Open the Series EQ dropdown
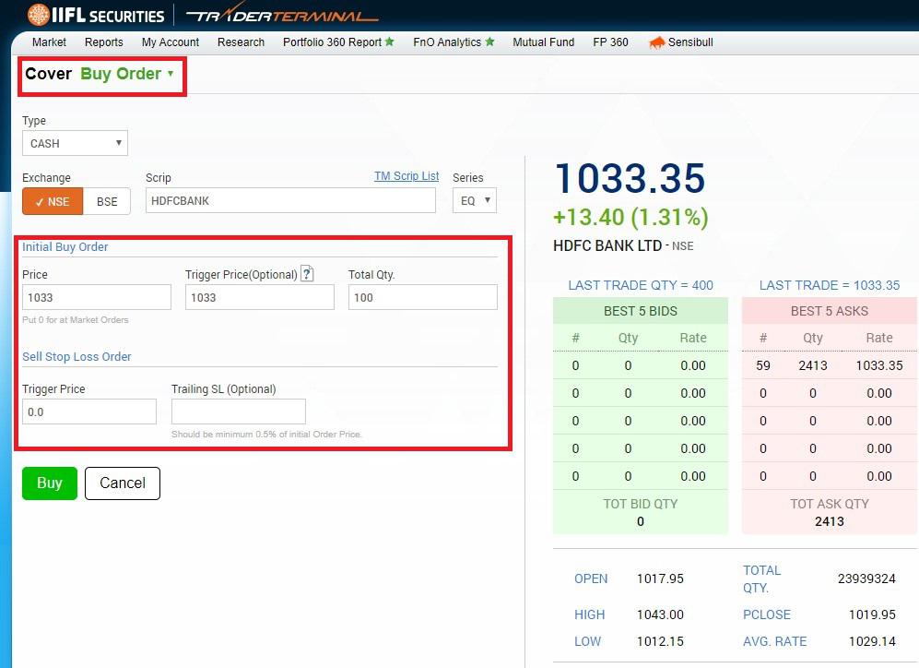The image size is (919, 668). tap(475, 200)
